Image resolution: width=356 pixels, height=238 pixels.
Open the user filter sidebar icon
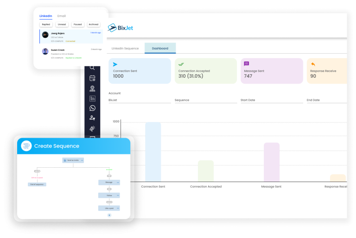point(92,118)
